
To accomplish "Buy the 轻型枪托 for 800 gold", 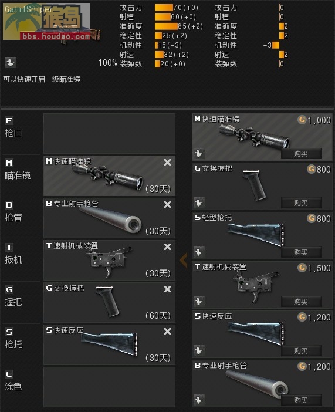I will [301, 252].
